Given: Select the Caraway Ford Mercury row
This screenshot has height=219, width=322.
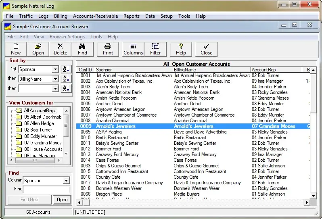Looking at the screenshot, I should click(x=193, y=154).
